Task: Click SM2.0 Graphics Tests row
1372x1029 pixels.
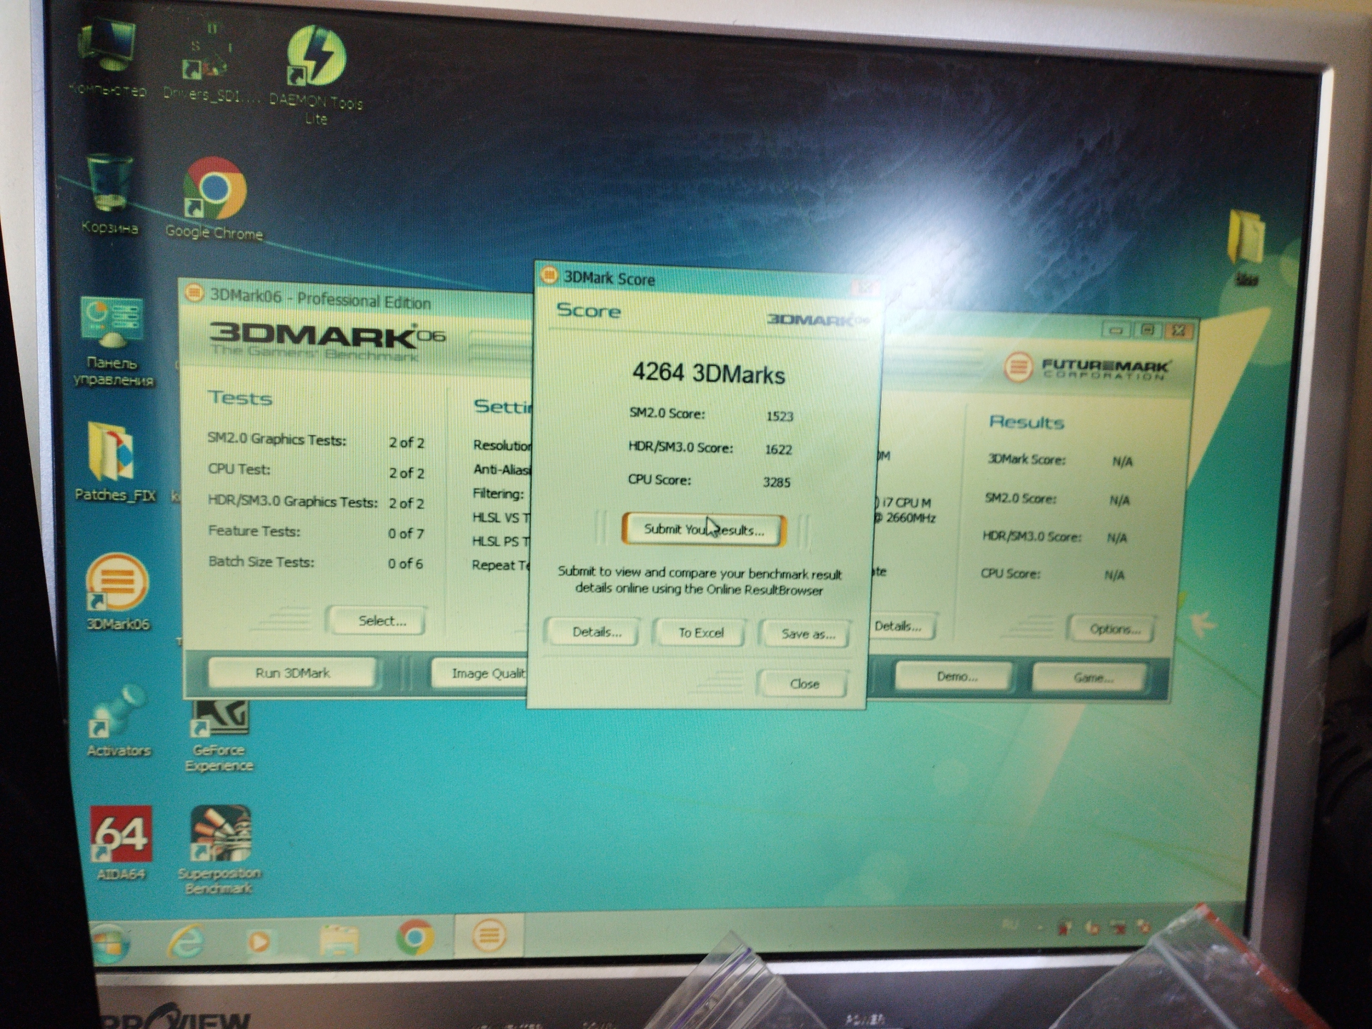Action: pyautogui.click(x=316, y=441)
